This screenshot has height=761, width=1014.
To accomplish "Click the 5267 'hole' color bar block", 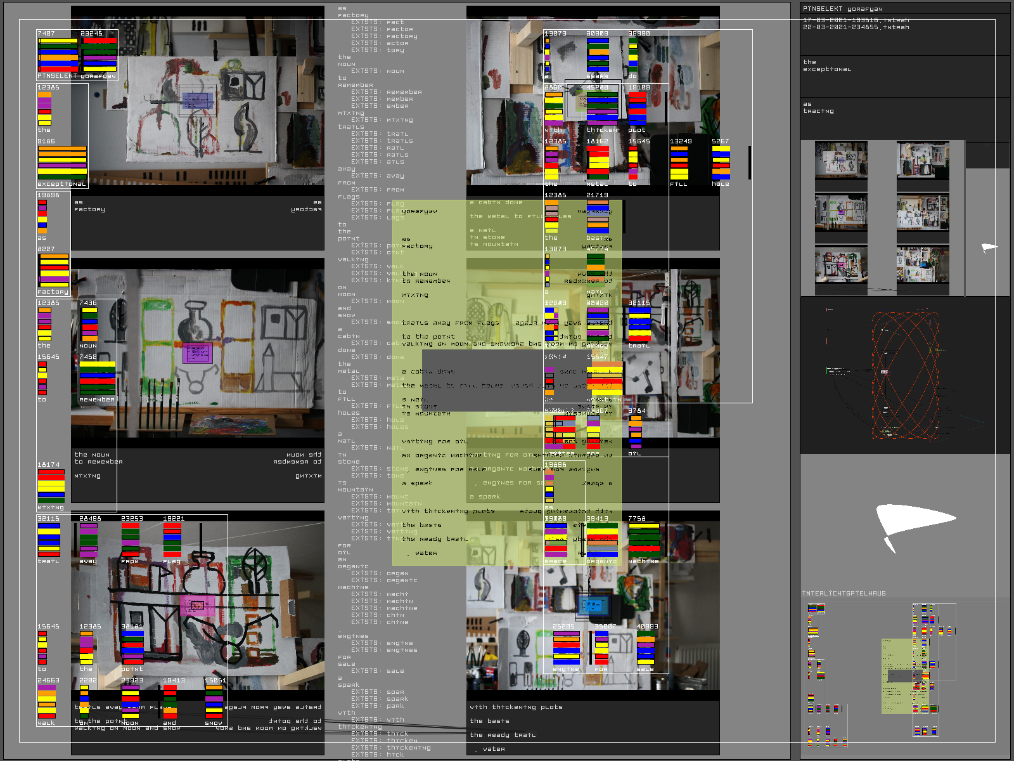I will (x=721, y=163).
